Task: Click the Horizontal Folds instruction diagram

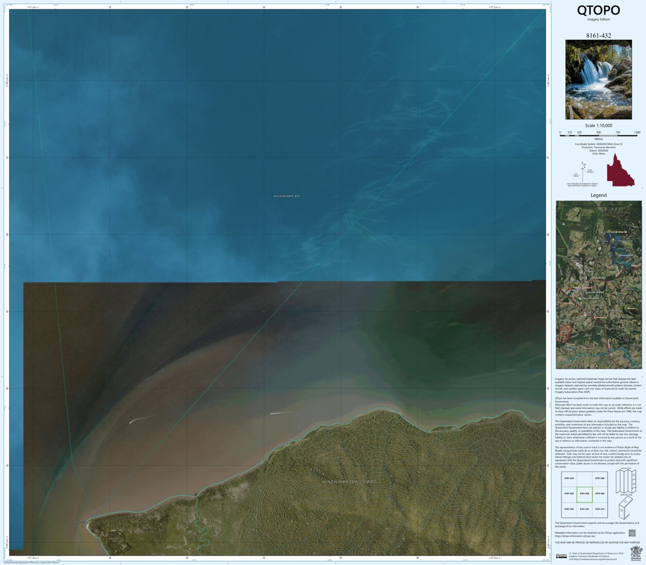Action: [x=624, y=508]
